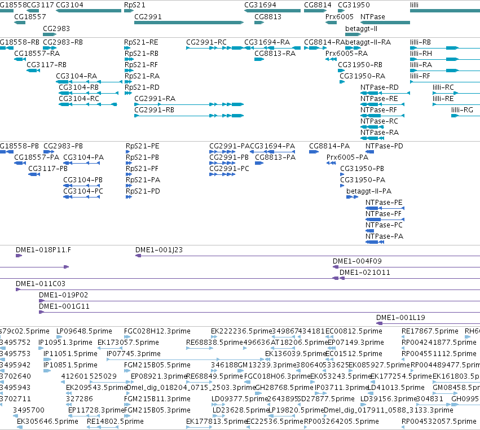Click transcript lilli-RG
Screen dimensions: 480x430
click(462, 110)
